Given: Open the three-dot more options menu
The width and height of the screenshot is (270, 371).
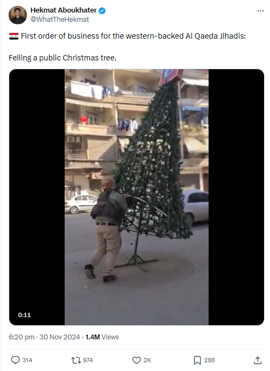Looking at the screenshot, I should 261,11.
